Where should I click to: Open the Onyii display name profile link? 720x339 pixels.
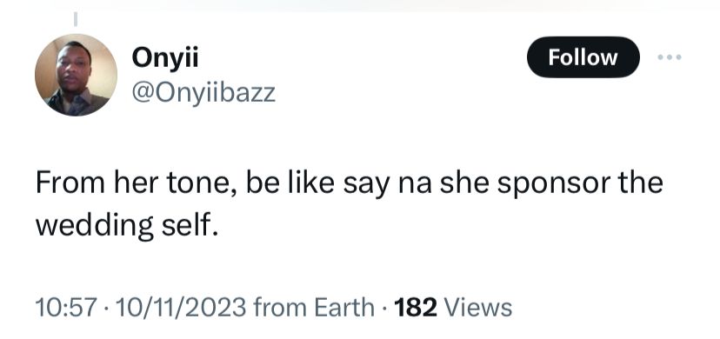(165, 59)
